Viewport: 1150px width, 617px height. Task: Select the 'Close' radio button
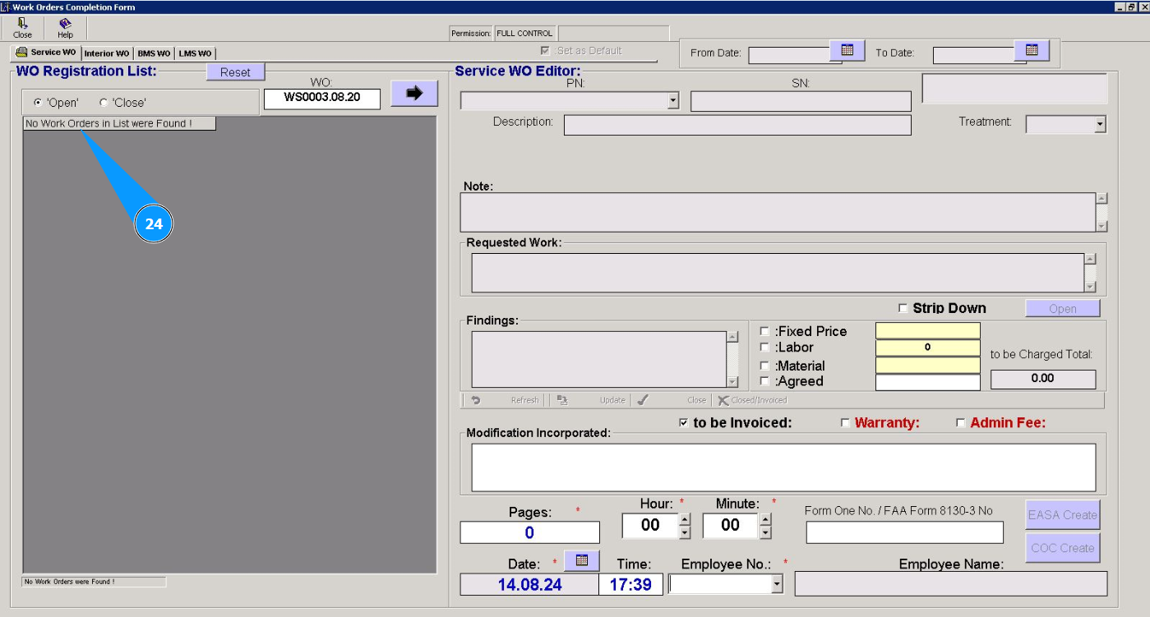pyautogui.click(x=104, y=103)
